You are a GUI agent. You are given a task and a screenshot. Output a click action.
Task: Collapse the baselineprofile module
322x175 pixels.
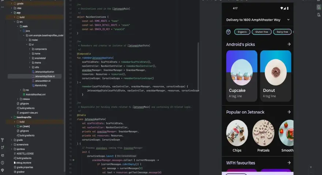(x=12, y=117)
